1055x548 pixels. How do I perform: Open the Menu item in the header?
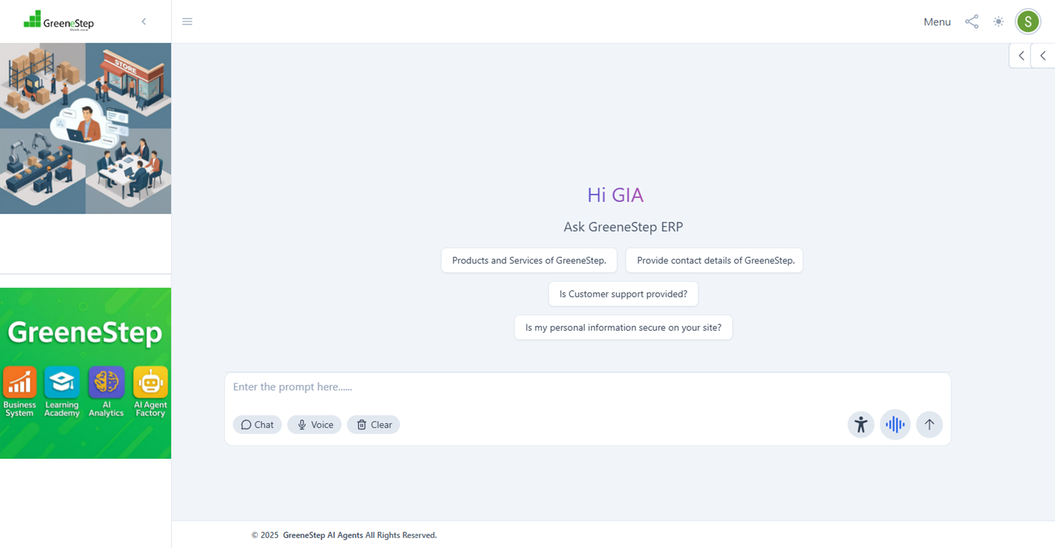[x=937, y=22]
